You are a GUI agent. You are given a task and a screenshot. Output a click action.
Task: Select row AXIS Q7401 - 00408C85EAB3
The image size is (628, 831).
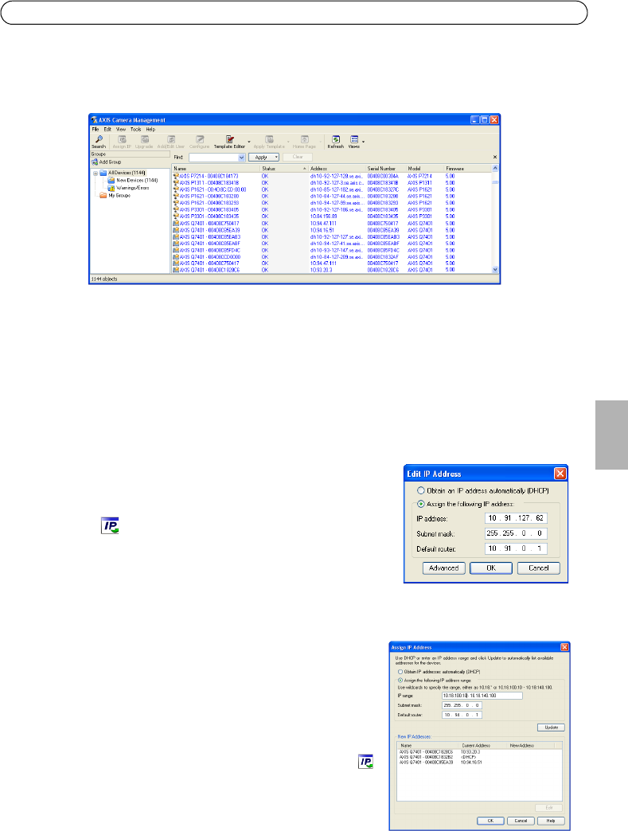click(332, 237)
